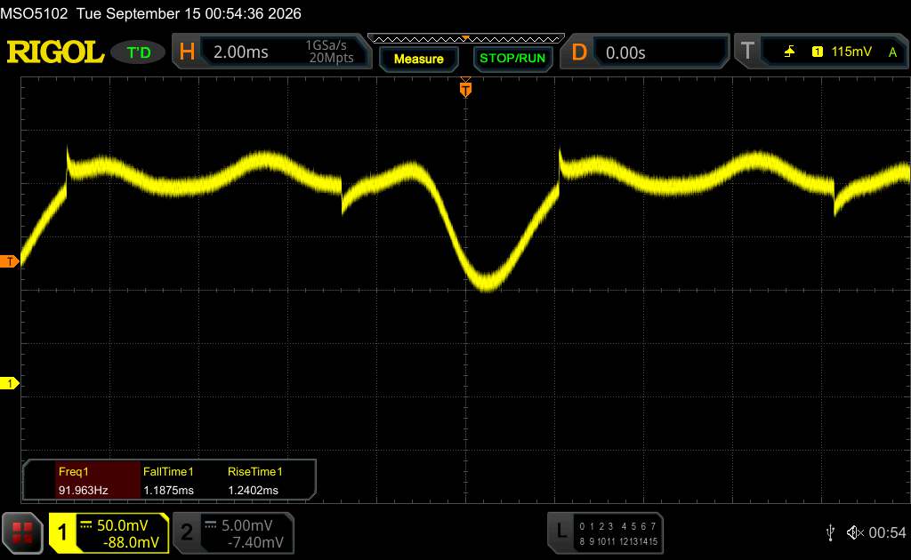Screen dimensions: 911x560
Task: Open the red grid function menu icon
Action: click(x=22, y=532)
